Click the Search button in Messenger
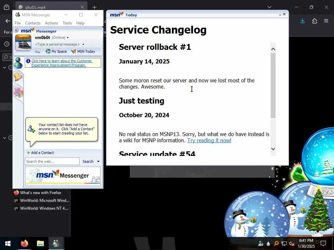This screenshot has width=334, height=250. coord(88,161)
